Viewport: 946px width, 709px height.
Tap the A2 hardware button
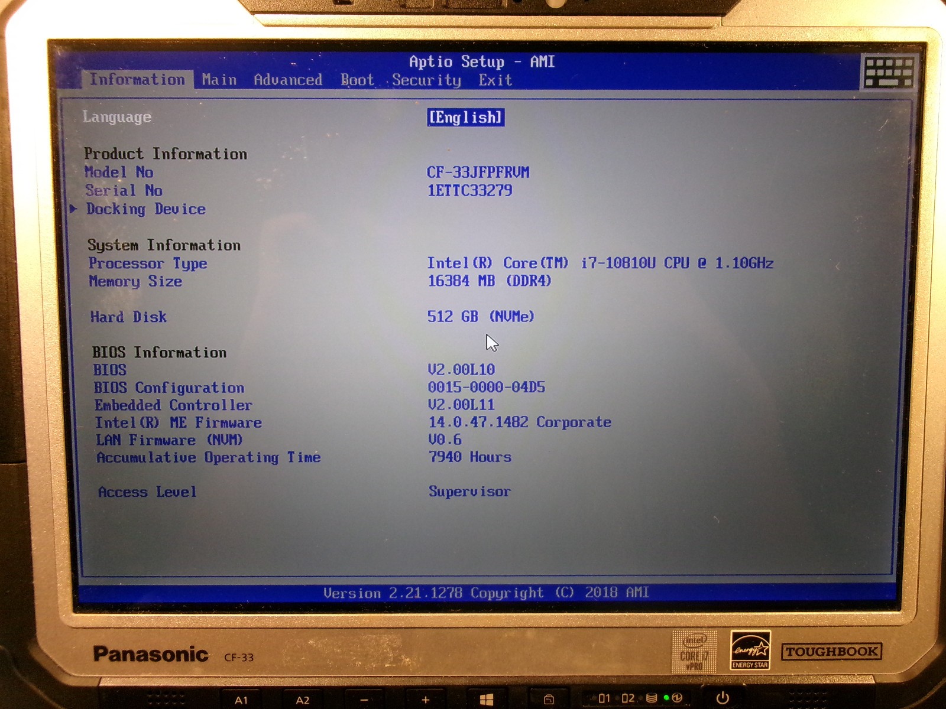pos(303,700)
